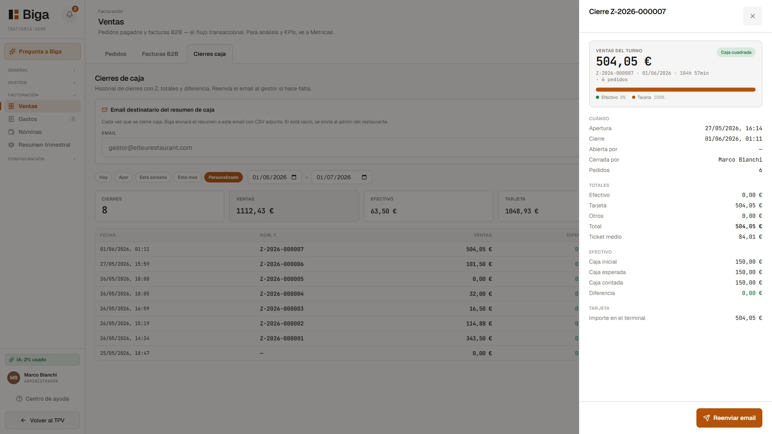Click the sparkle icon in Pregunta a Biga

[12, 51]
